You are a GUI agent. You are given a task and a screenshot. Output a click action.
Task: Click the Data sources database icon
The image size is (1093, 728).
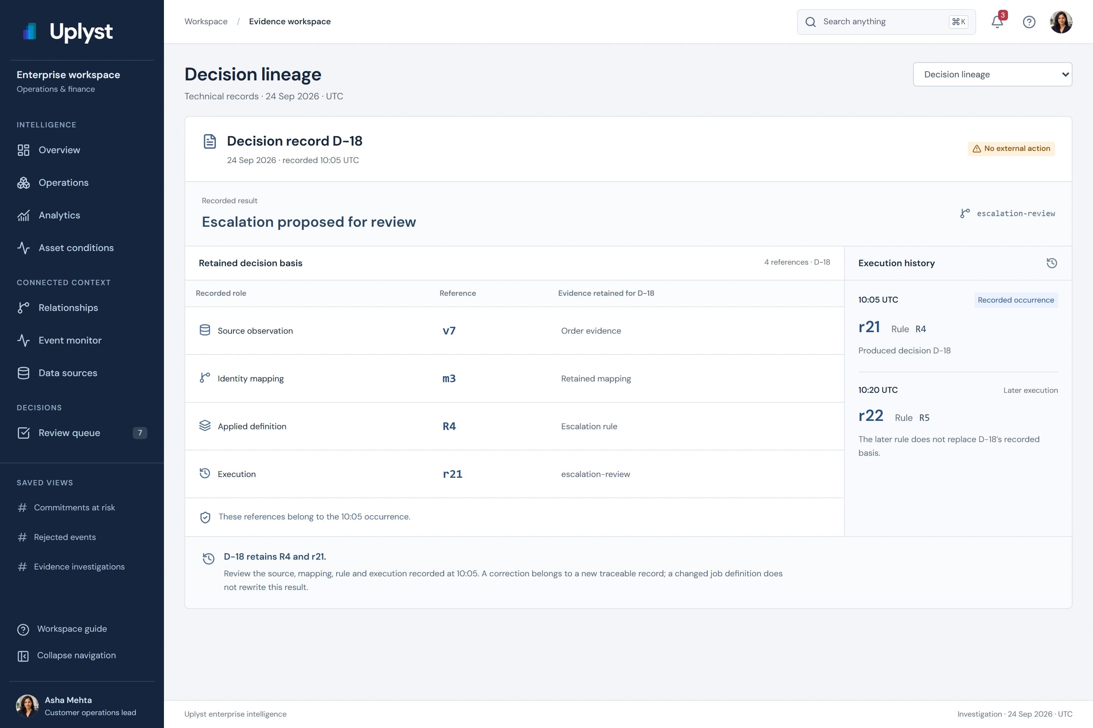(23, 373)
